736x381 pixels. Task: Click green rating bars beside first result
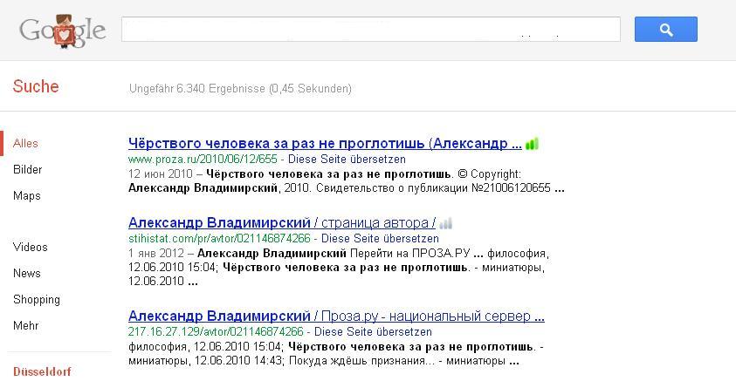pos(532,144)
